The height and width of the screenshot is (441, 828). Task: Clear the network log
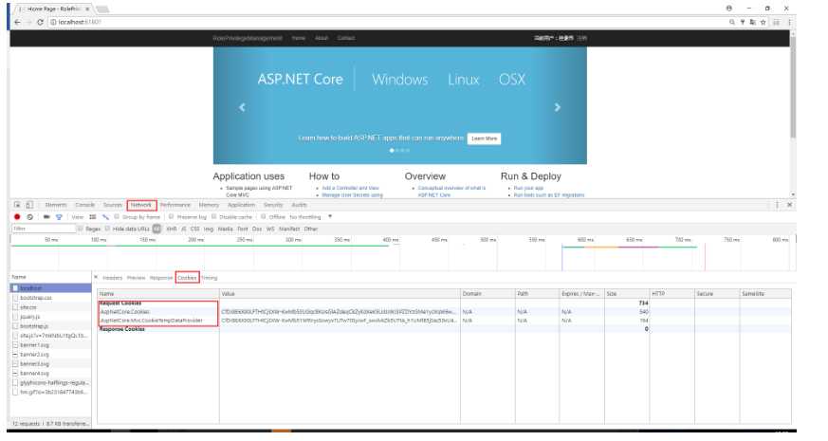click(x=30, y=217)
